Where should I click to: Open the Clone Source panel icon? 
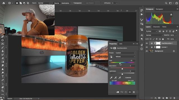[x=142, y=29]
